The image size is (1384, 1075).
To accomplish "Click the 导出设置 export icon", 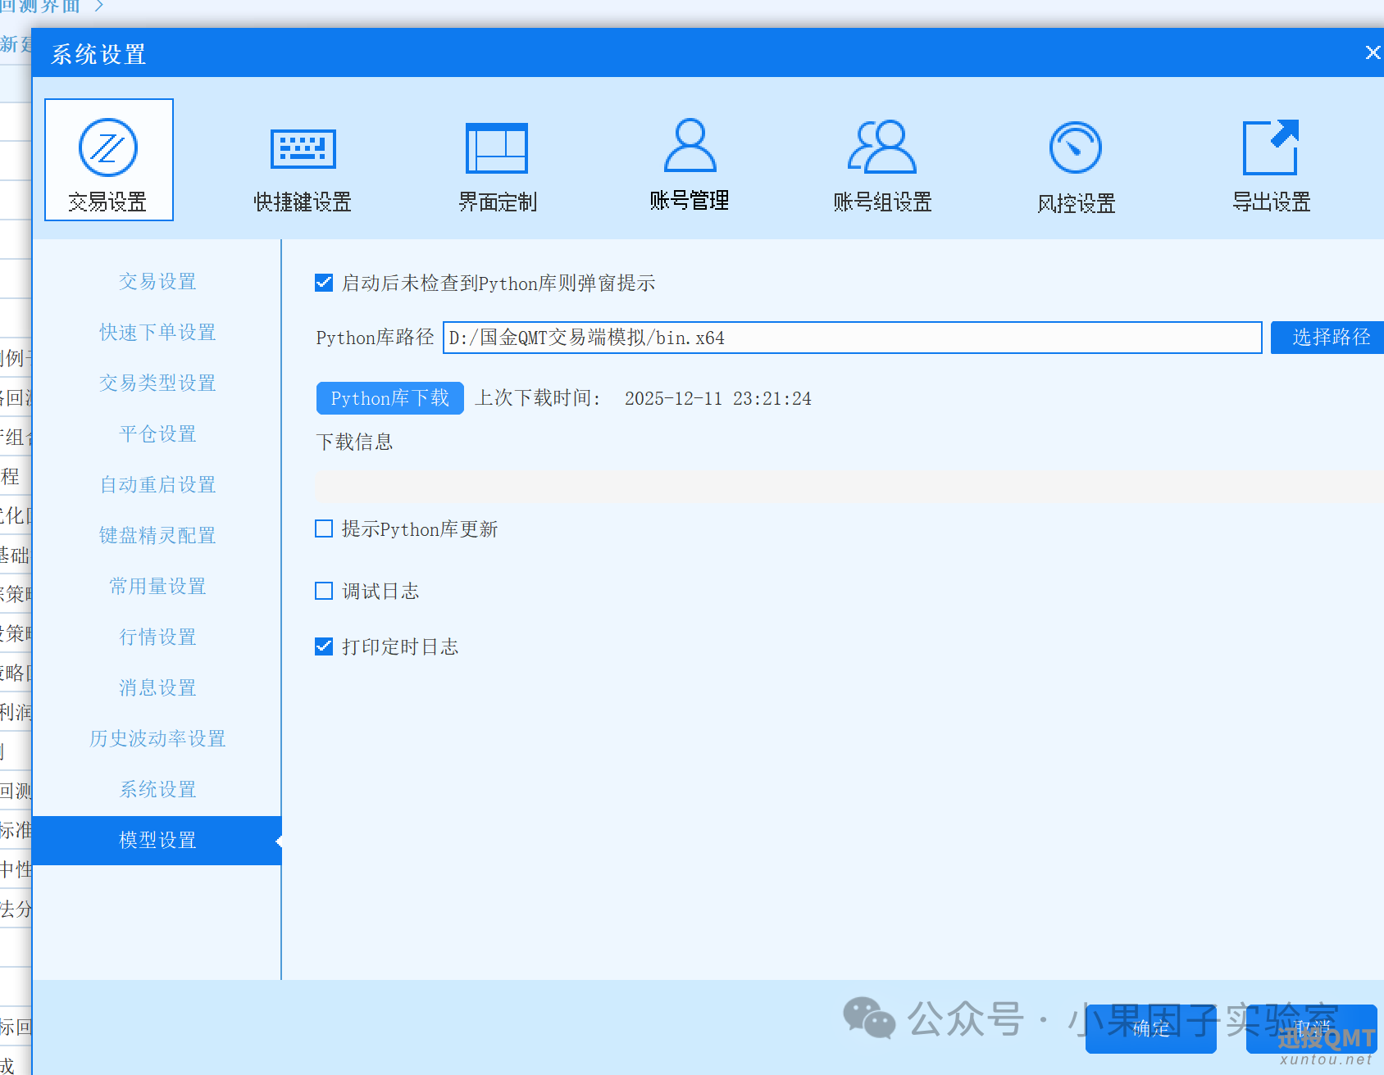I will pyautogui.click(x=1271, y=164).
